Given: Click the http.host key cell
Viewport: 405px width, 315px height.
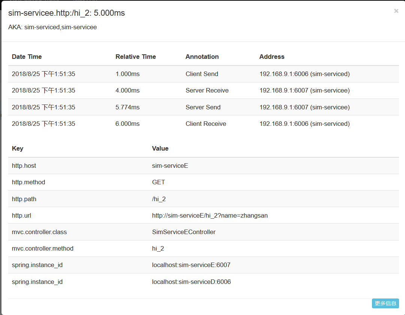Looking at the screenshot, I should click(x=24, y=166).
